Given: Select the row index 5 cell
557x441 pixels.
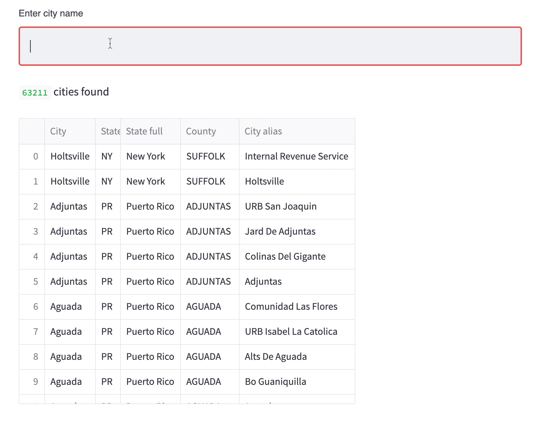Looking at the screenshot, I should click(35, 281).
